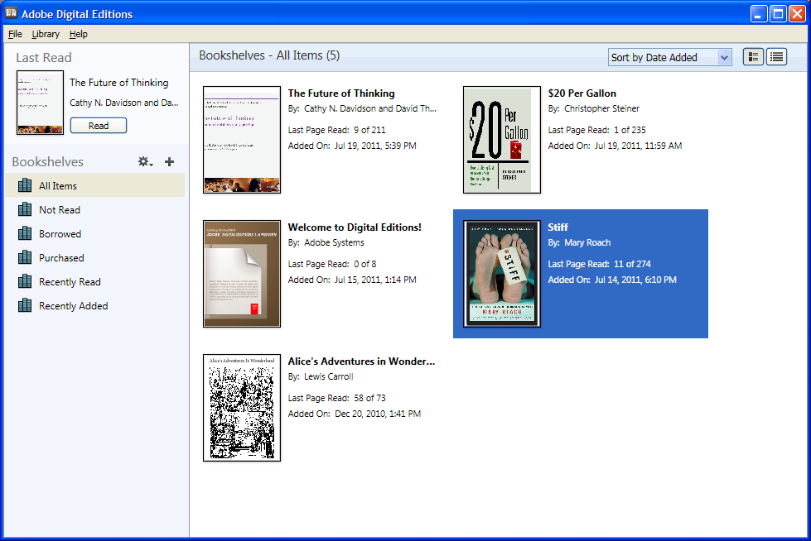Open the bookshelf options gear icon
The width and height of the screenshot is (811, 541).
pyautogui.click(x=145, y=162)
